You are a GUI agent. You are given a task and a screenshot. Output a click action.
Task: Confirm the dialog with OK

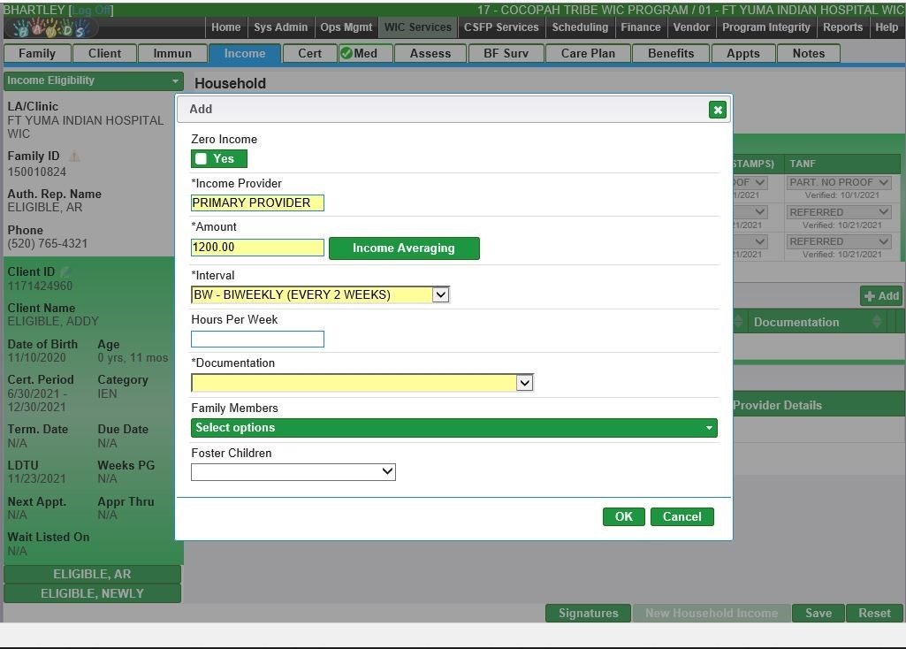point(623,517)
